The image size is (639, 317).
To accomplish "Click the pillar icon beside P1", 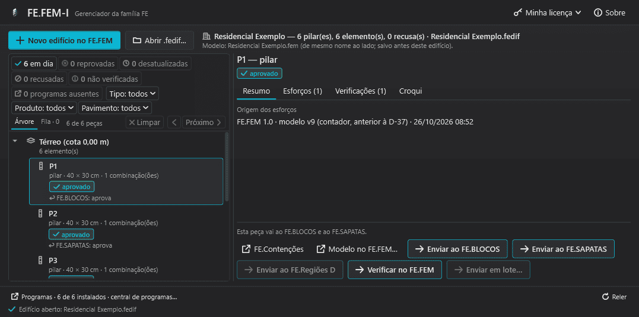I will click(40, 166).
